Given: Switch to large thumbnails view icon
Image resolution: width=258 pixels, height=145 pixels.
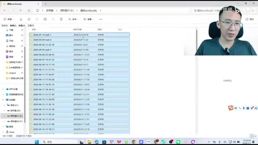Looking at the screenshot, I should pyautogui.click(x=255, y=136).
